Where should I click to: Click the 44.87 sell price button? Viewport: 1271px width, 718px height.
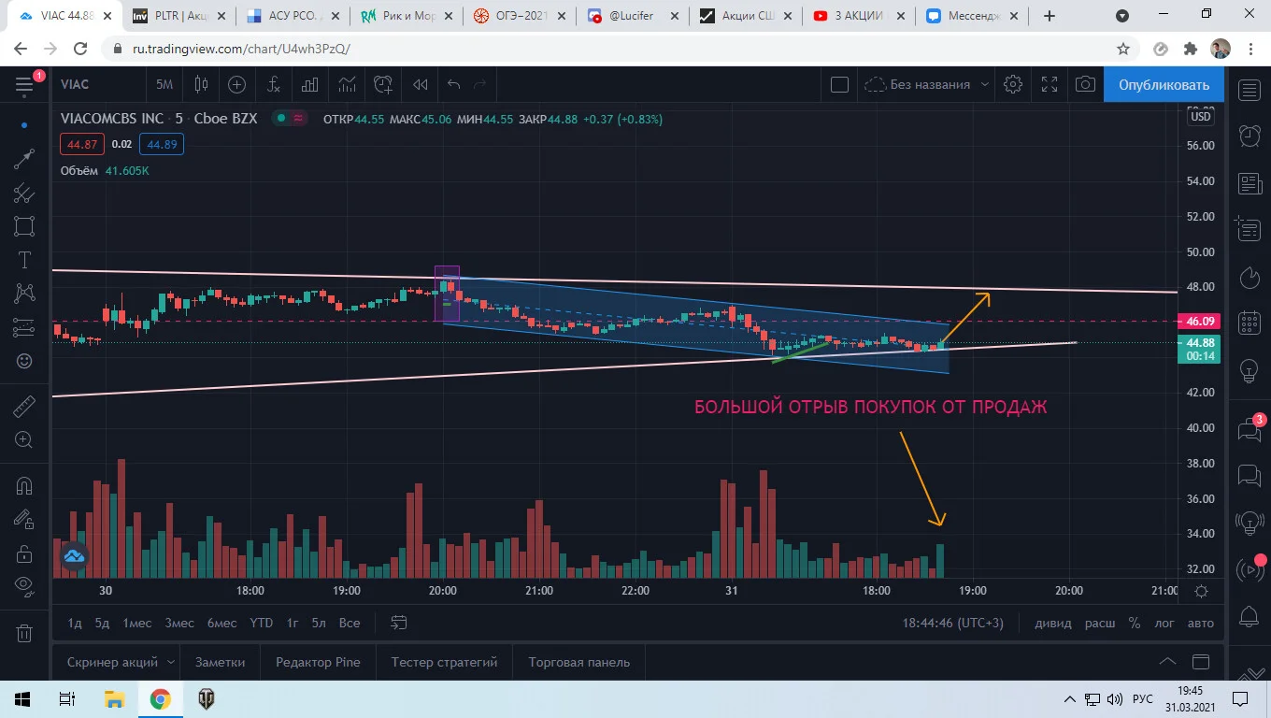pyautogui.click(x=81, y=144)
